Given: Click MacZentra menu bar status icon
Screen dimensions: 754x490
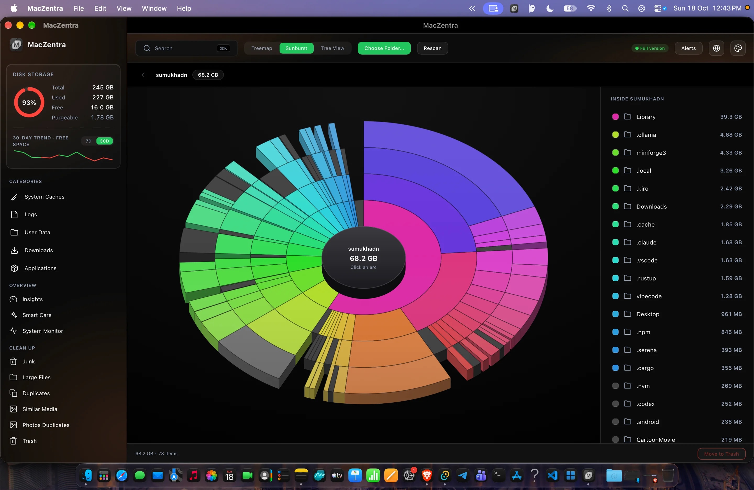Looking at the screenshot, I should [514, 8].
